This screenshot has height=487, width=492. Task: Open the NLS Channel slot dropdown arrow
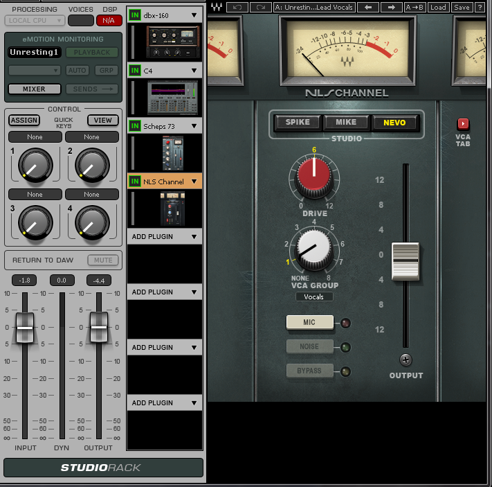tap(194, 181)
